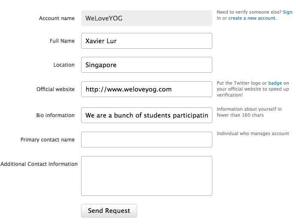Click the Additional Contact Information text area

tap(146, 176)
